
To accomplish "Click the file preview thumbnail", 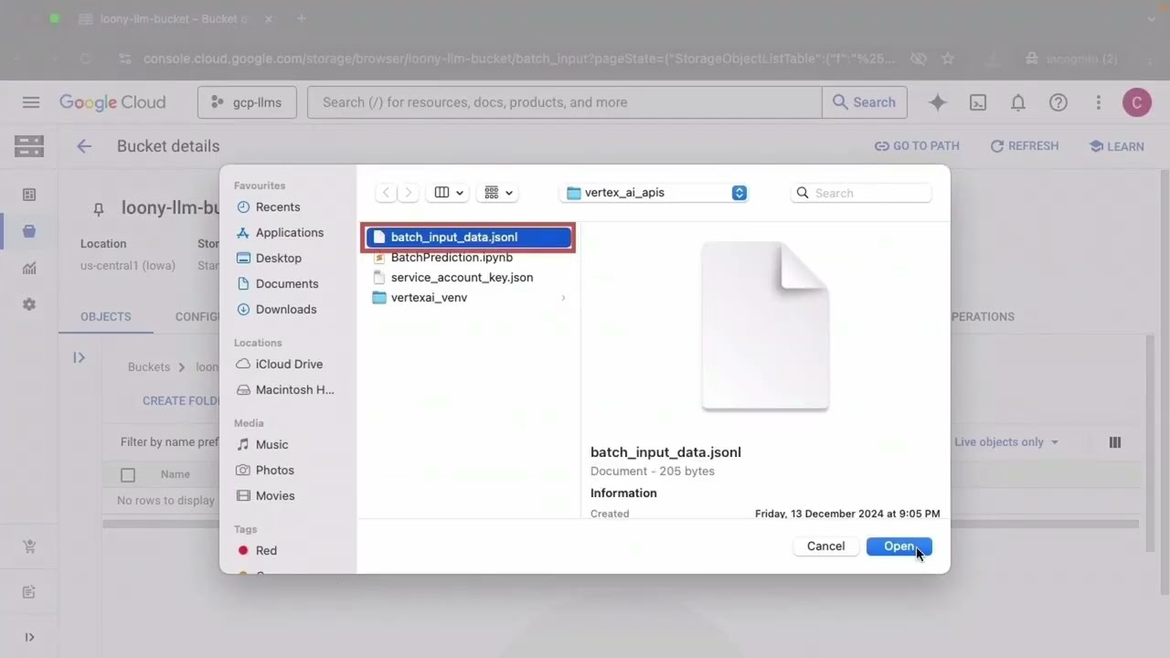I will [x=765, y=326].
